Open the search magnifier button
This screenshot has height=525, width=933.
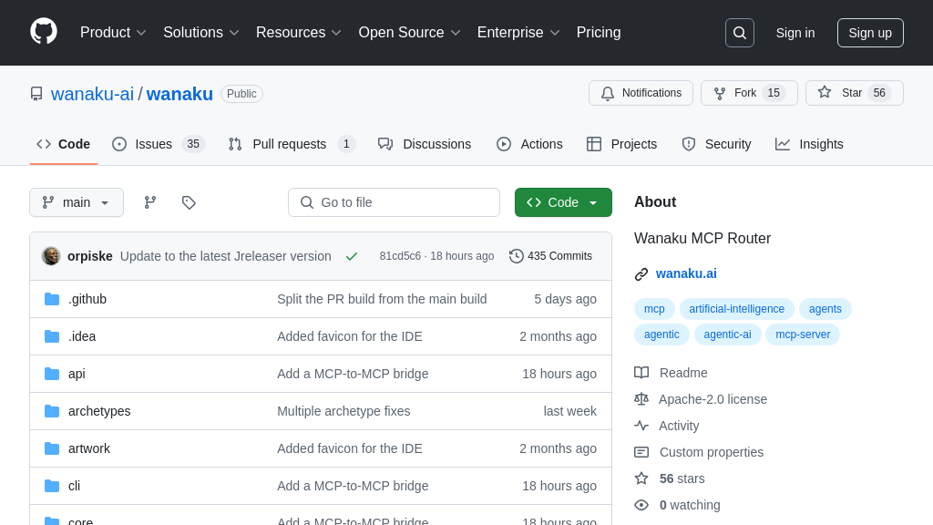click(740, 33)
